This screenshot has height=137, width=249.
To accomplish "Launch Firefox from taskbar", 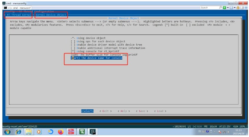I will [61, 132].
